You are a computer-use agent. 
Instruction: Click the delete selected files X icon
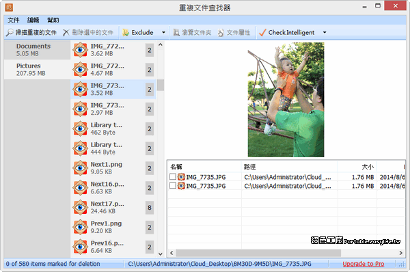point(66,32)
